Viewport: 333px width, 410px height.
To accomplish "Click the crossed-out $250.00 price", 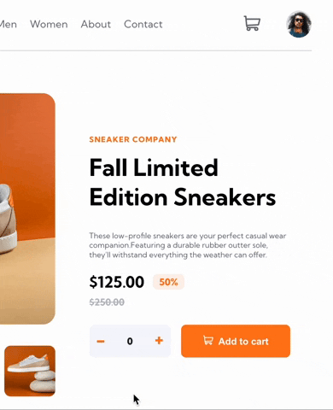I will tap(107, 302).
